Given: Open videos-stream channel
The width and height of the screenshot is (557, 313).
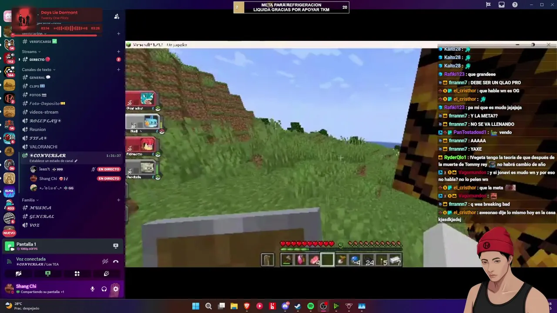Looking at the screenshot, I should click(71, 112).
